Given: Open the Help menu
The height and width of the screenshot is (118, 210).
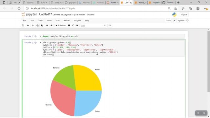Looking at the screenshot, I should (x=87, y=20).
